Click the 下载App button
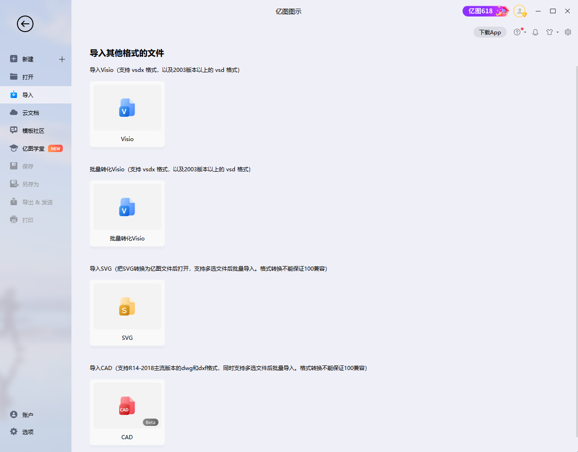Viewport: 578px width, 452px height. click(490, 32)
